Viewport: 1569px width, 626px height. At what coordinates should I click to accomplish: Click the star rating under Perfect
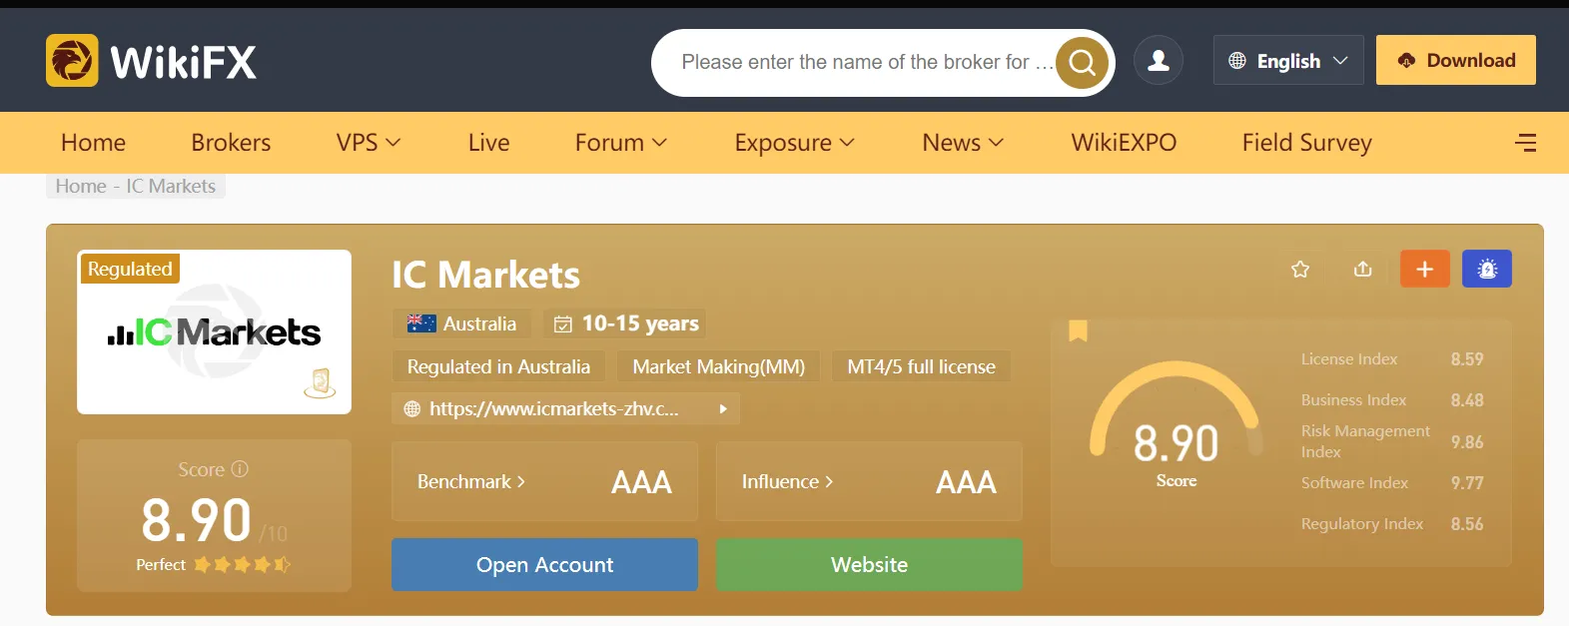click(243, 564)
